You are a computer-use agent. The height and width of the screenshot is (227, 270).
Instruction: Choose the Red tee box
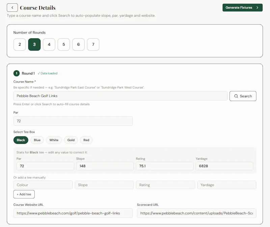[86, 140]
